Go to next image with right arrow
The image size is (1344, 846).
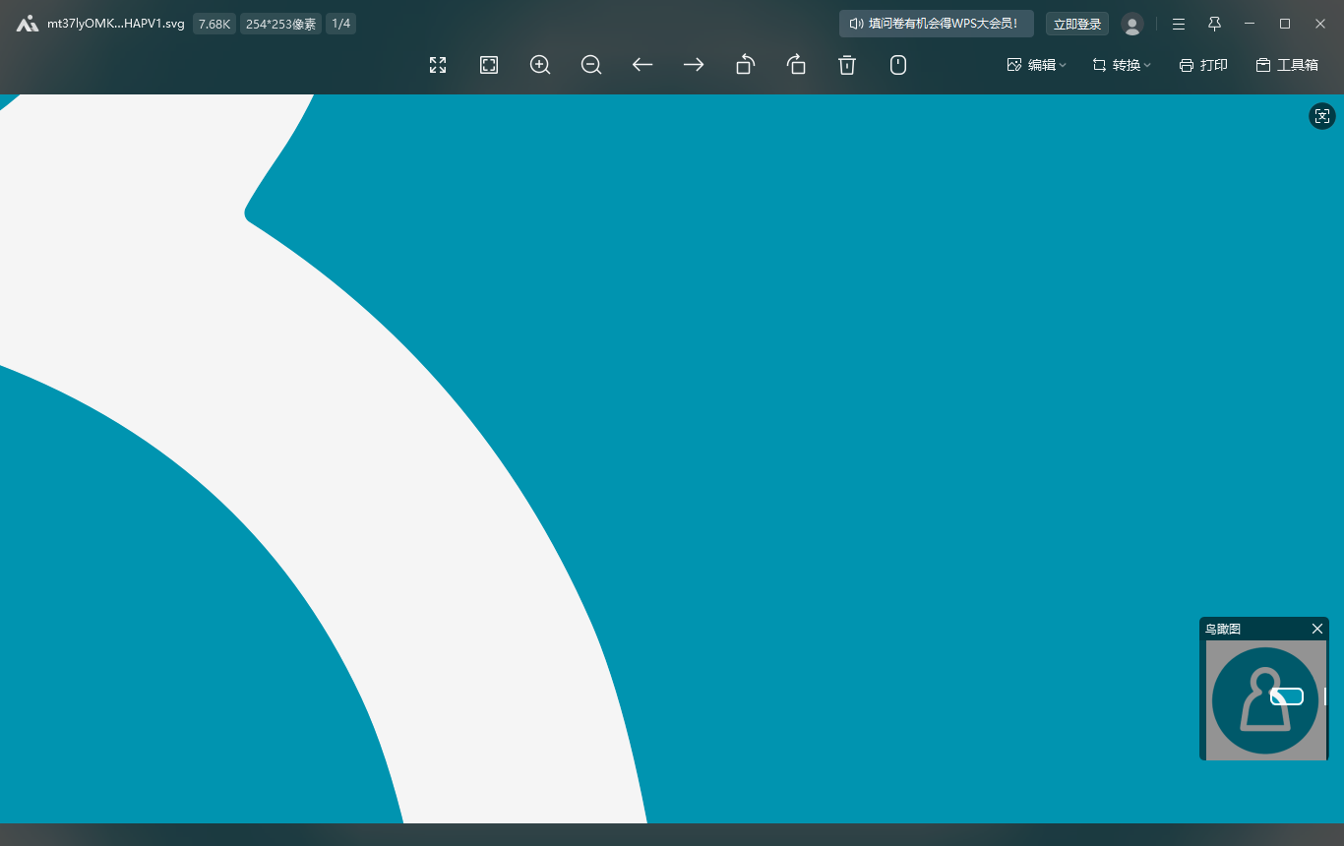click(x=694, y=65)
